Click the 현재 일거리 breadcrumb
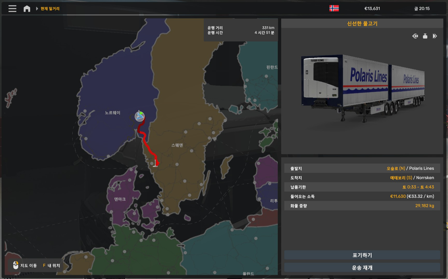Image resolution: width=448 pixels, height=279 pixels. click(50, 9)
